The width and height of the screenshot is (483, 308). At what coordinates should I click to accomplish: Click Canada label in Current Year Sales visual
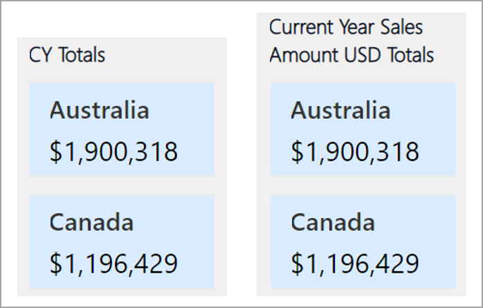(333, 222)
